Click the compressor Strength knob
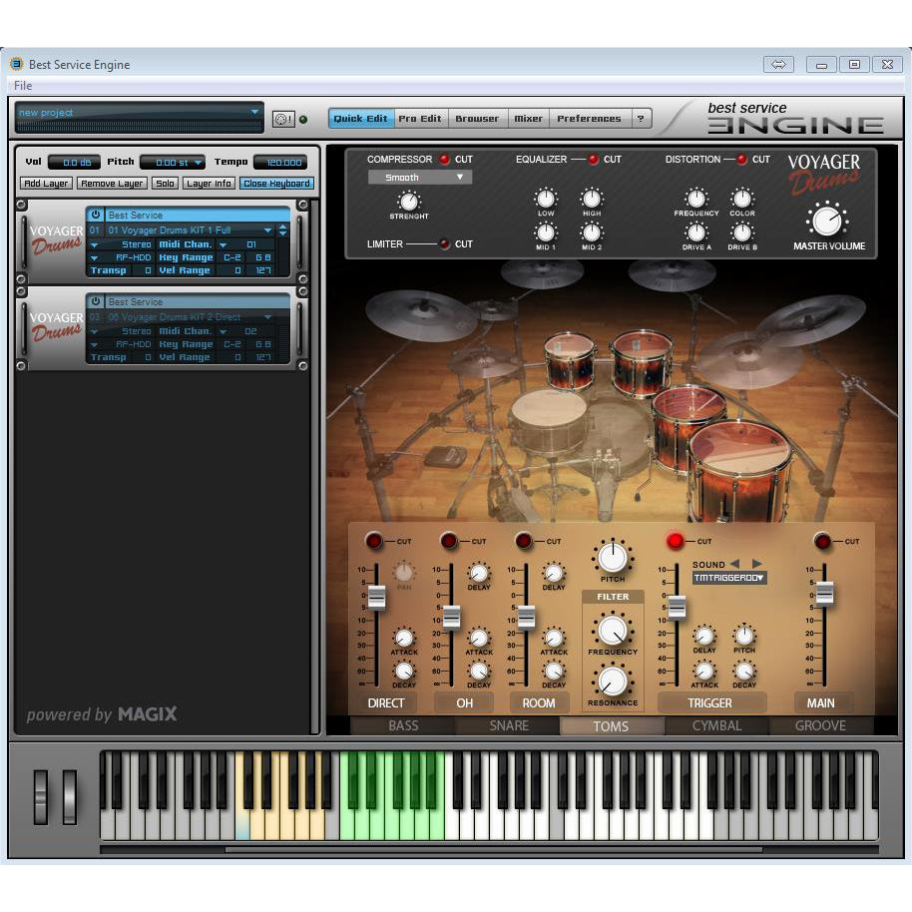Image resolution: width=912 pixels, height=912 pixels. [409, 201]
